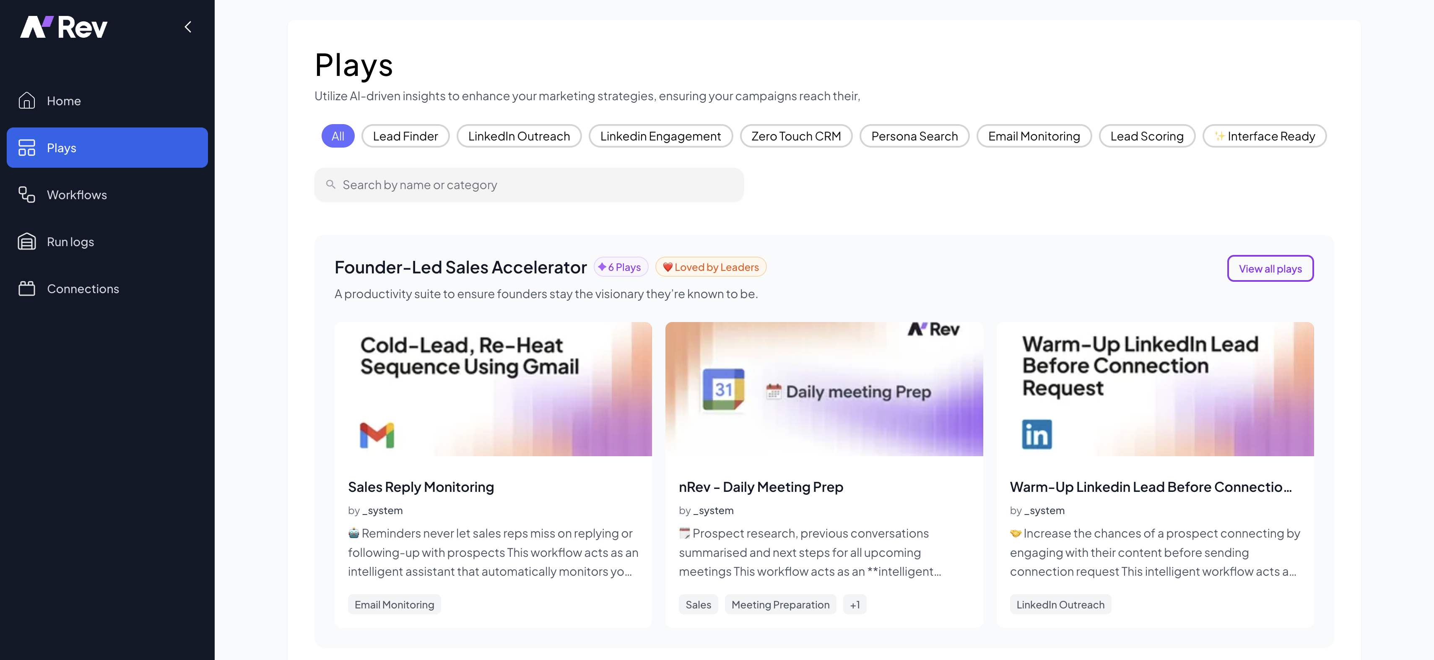Open the Sales Reply Monitoring play title

[x=421, y=487]
